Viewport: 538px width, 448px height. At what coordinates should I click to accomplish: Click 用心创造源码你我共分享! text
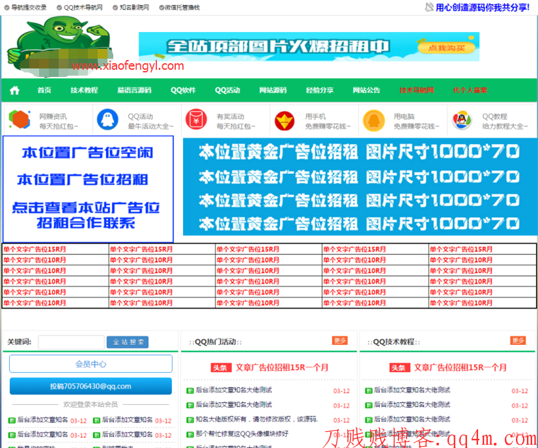point(483,8)
